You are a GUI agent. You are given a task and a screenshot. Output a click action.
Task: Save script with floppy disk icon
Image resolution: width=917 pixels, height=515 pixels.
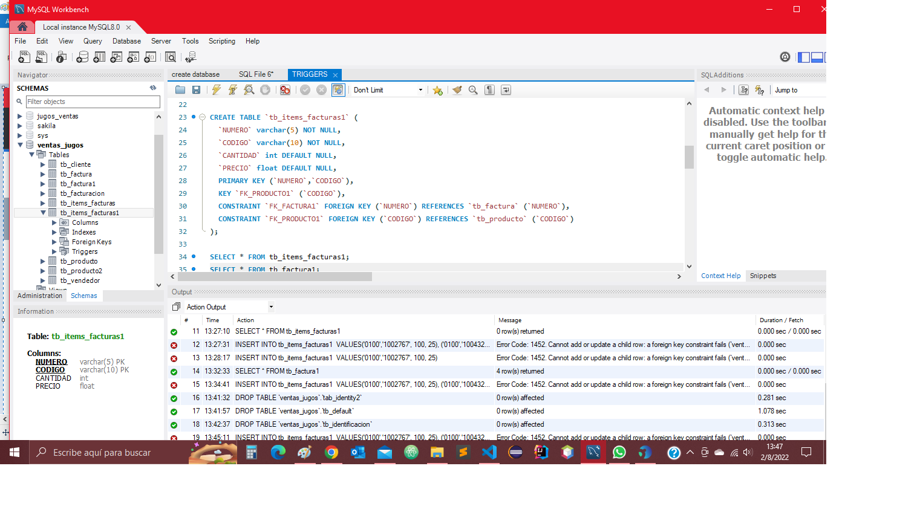tap(196, 90)
